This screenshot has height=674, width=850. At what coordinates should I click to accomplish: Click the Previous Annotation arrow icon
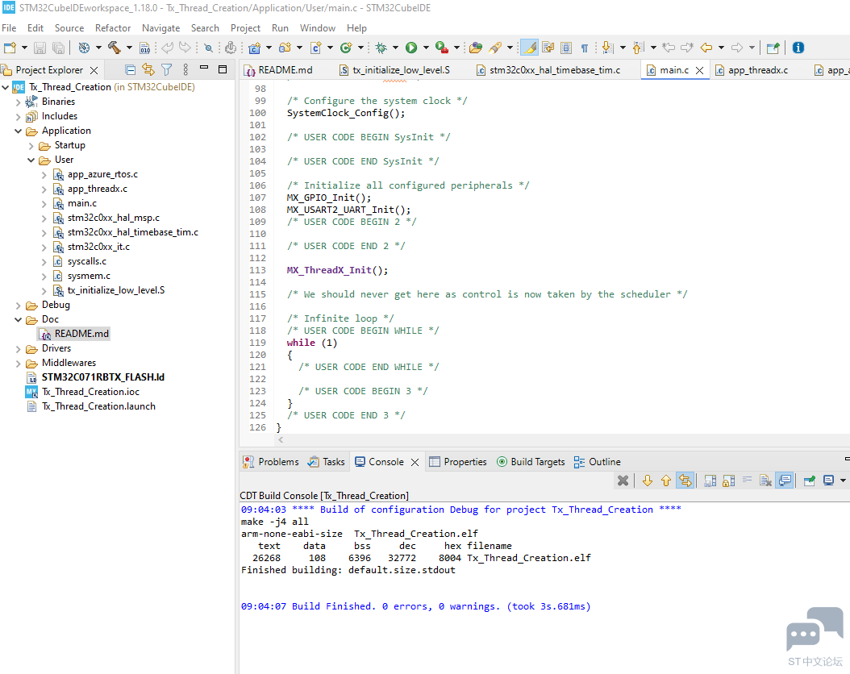tap(639, 48)
